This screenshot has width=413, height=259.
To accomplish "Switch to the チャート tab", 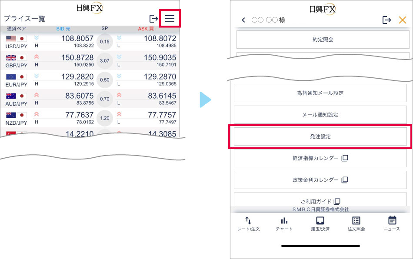I will (284, 224).
